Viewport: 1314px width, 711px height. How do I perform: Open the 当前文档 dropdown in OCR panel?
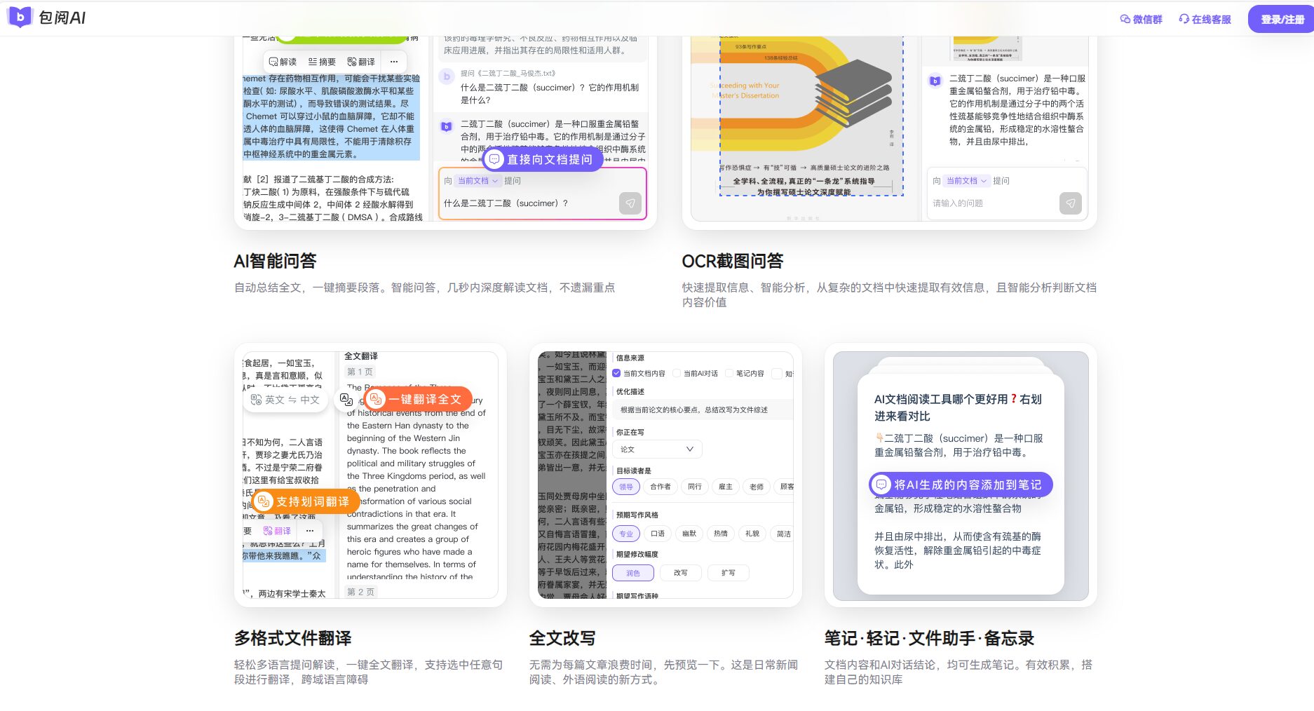pyautogui.click(x=966, y=181)
